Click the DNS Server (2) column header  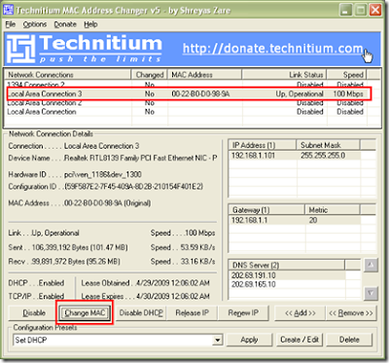287,265
